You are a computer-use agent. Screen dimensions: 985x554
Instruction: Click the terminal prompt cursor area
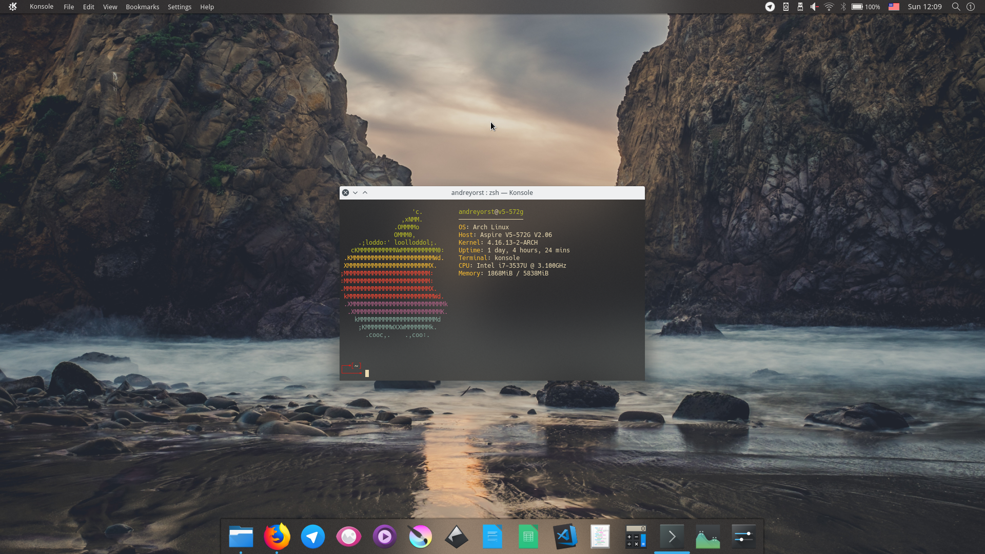point(367,373)
